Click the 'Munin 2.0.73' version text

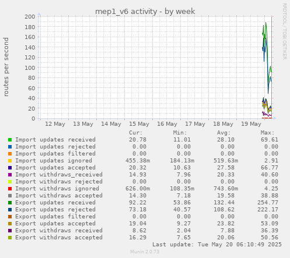145,252
